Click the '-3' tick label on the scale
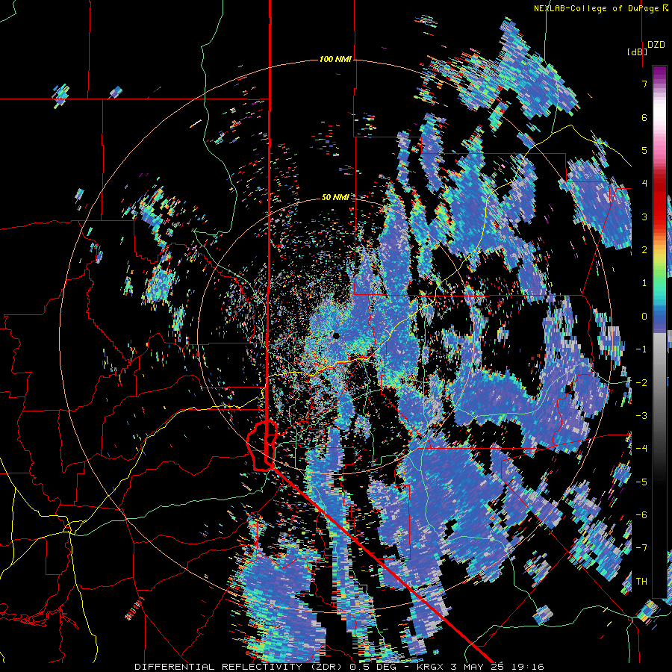This screenshot has width=672, height=672. point(641,415)
